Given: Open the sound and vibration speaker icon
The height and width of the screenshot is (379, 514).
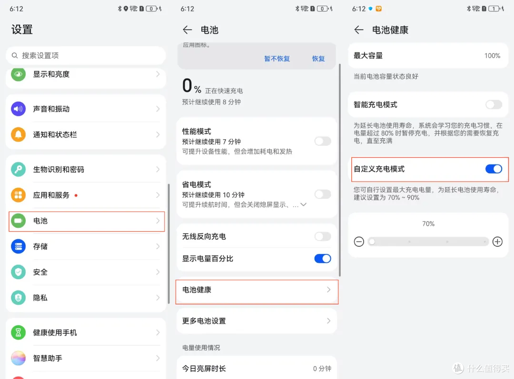Looking at the screenshot, I should (18, 109).
